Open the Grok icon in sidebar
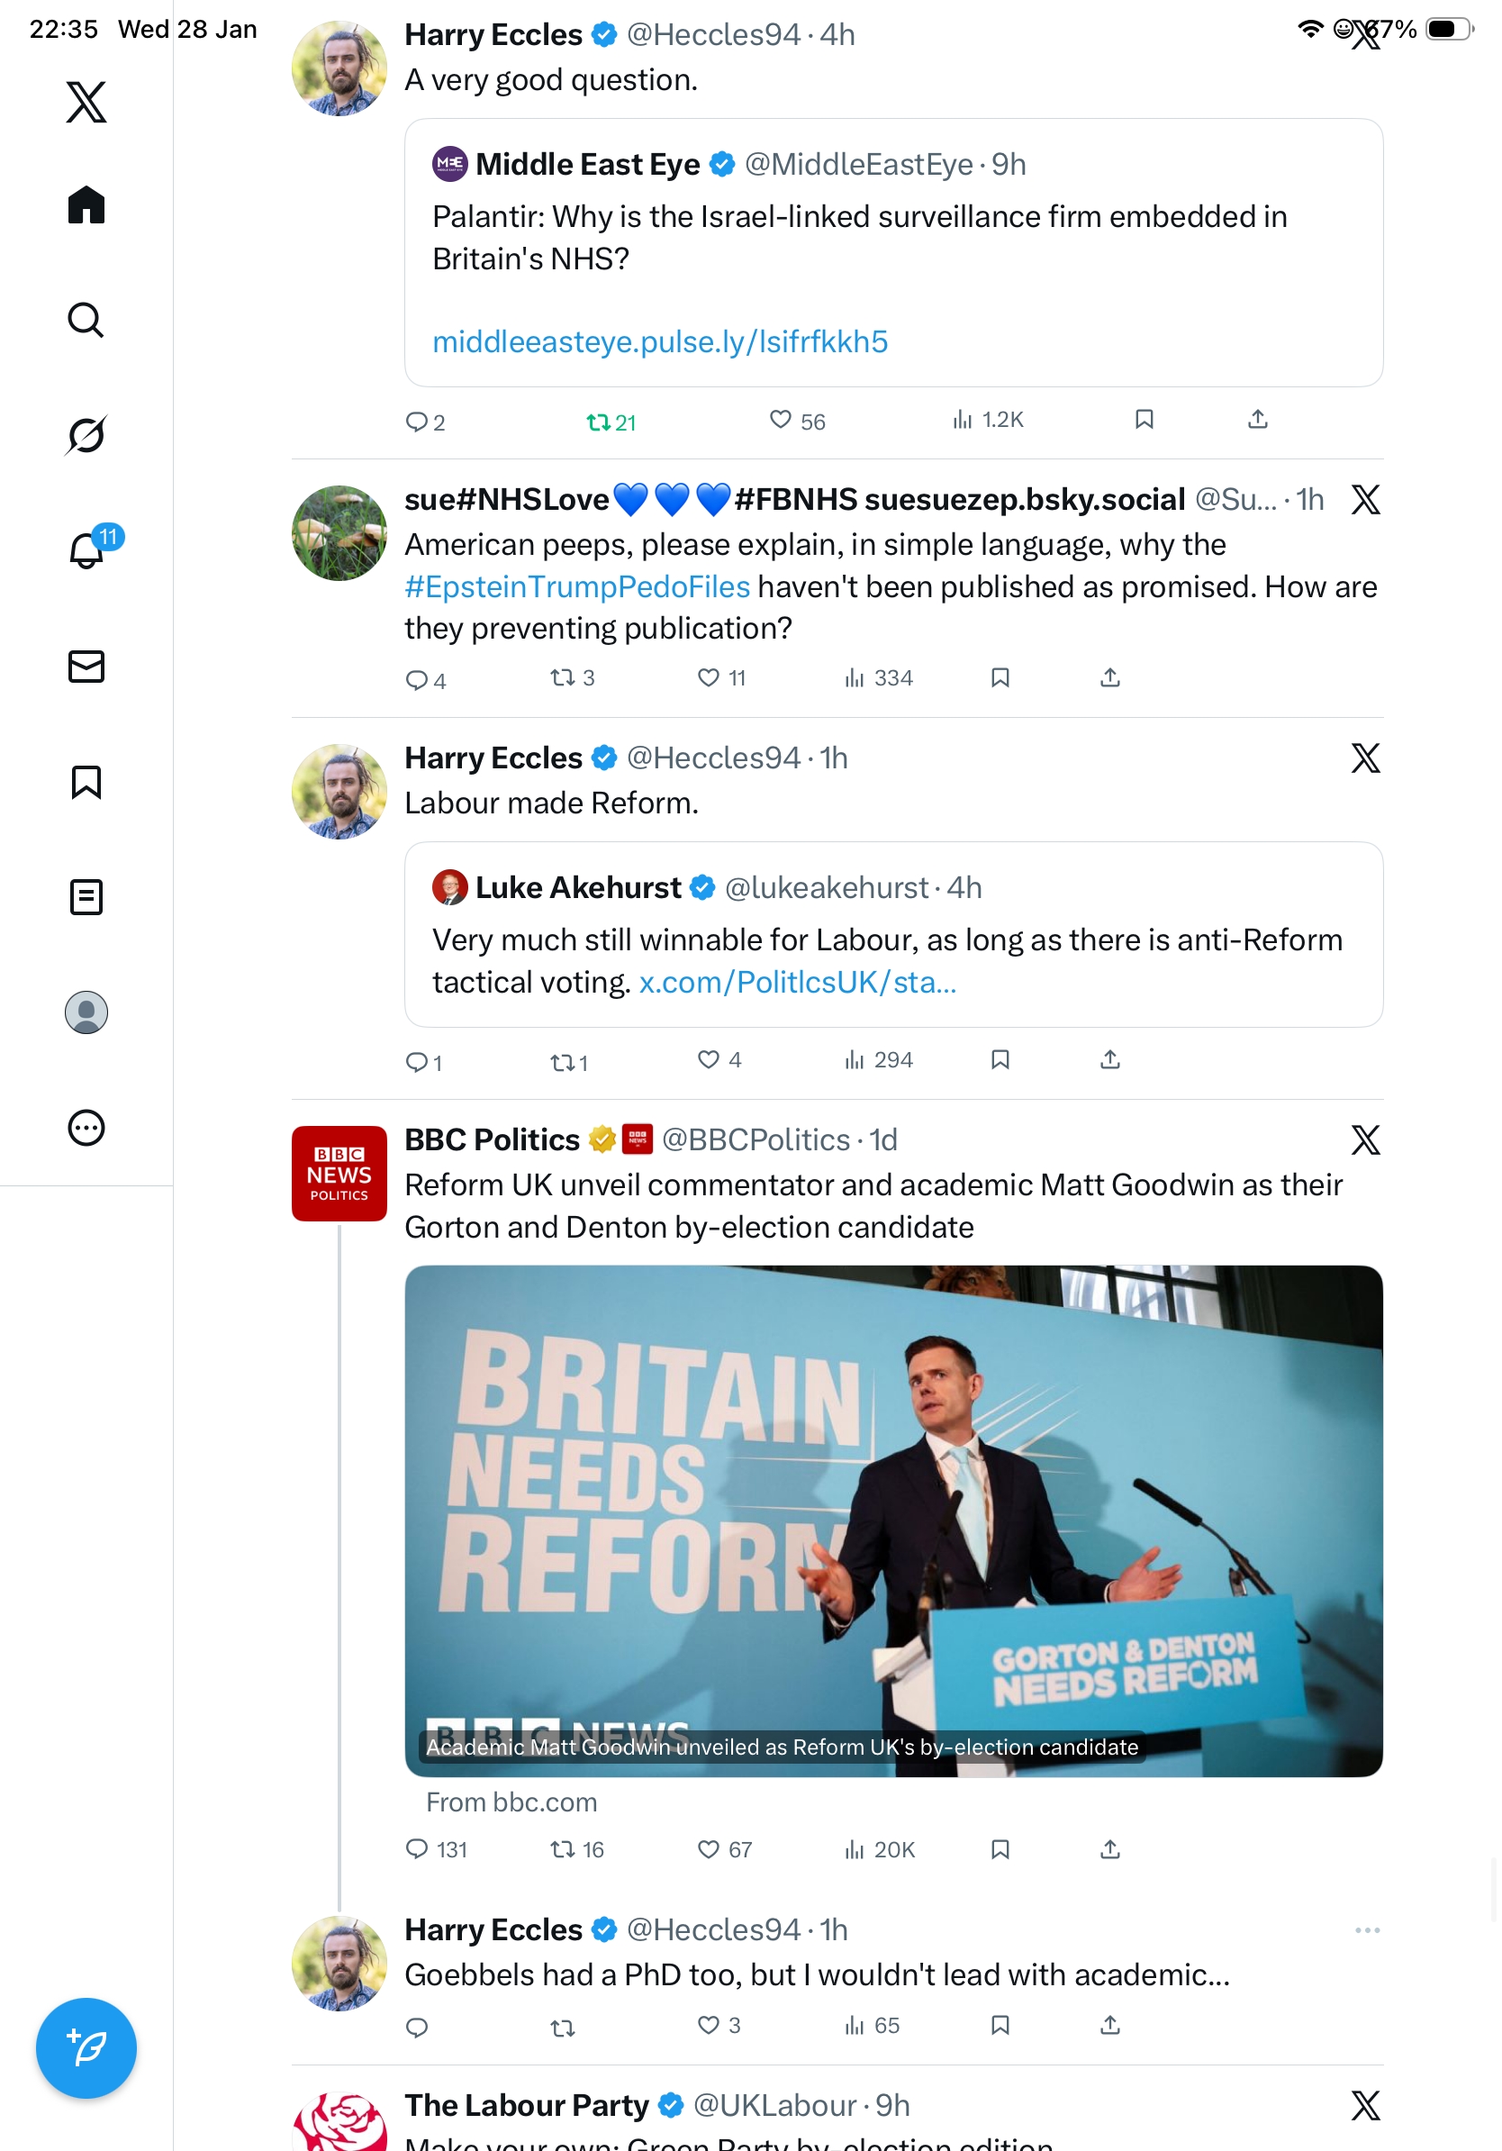The width and height of the screenshot is (1502, 2151). tap(86, 435)
